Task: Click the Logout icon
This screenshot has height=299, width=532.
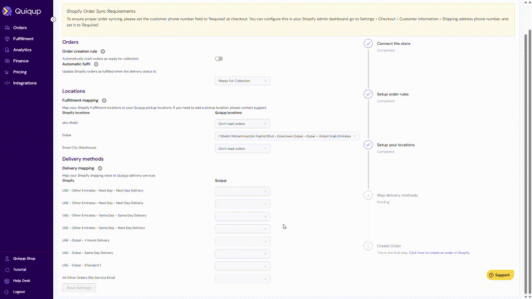Action: [7, 292]
